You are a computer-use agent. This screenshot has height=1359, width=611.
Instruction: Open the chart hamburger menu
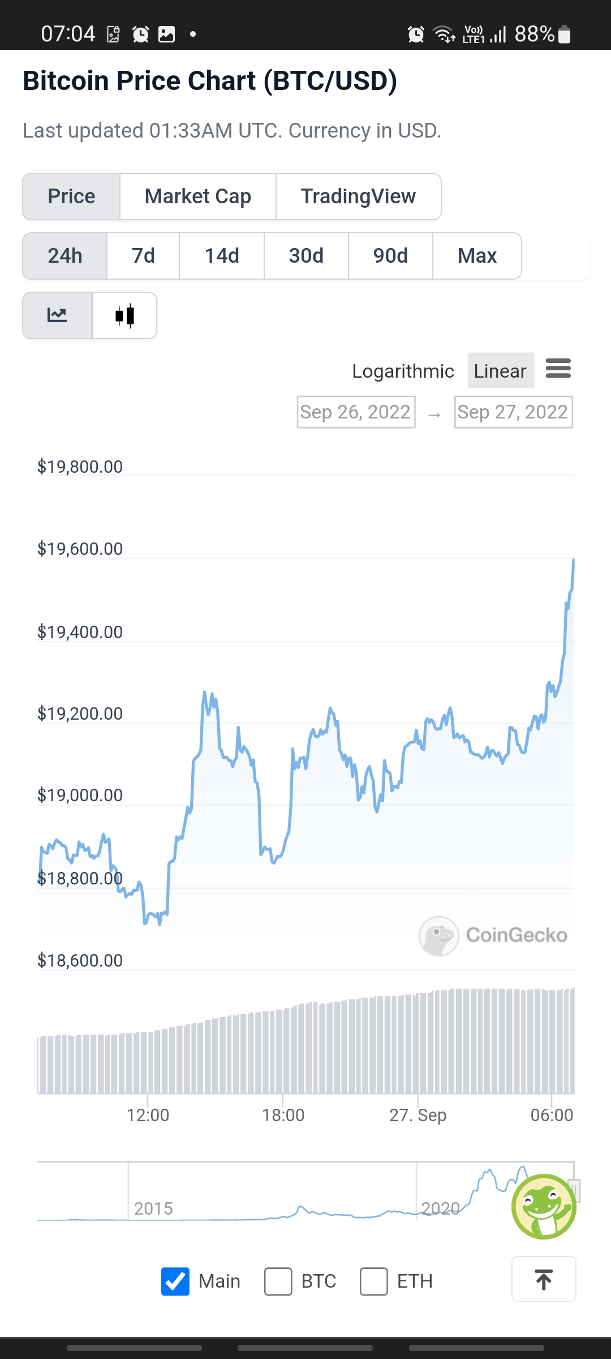[558, 369]
